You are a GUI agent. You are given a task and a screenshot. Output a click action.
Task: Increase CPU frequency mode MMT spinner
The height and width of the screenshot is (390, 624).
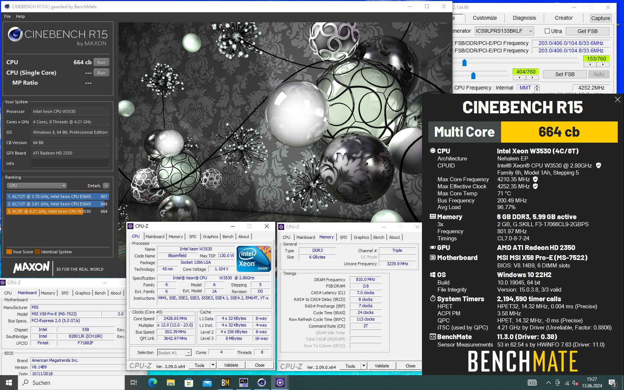[537, 86]
